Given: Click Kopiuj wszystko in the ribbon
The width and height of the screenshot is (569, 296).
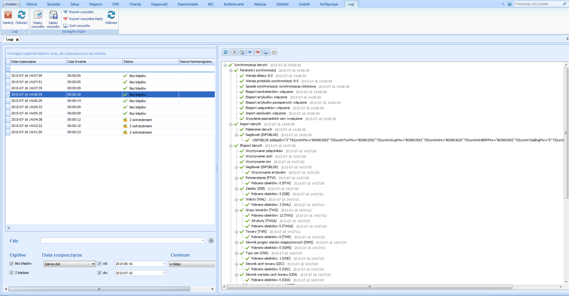Looking at the screenshot, I should 38,19.
